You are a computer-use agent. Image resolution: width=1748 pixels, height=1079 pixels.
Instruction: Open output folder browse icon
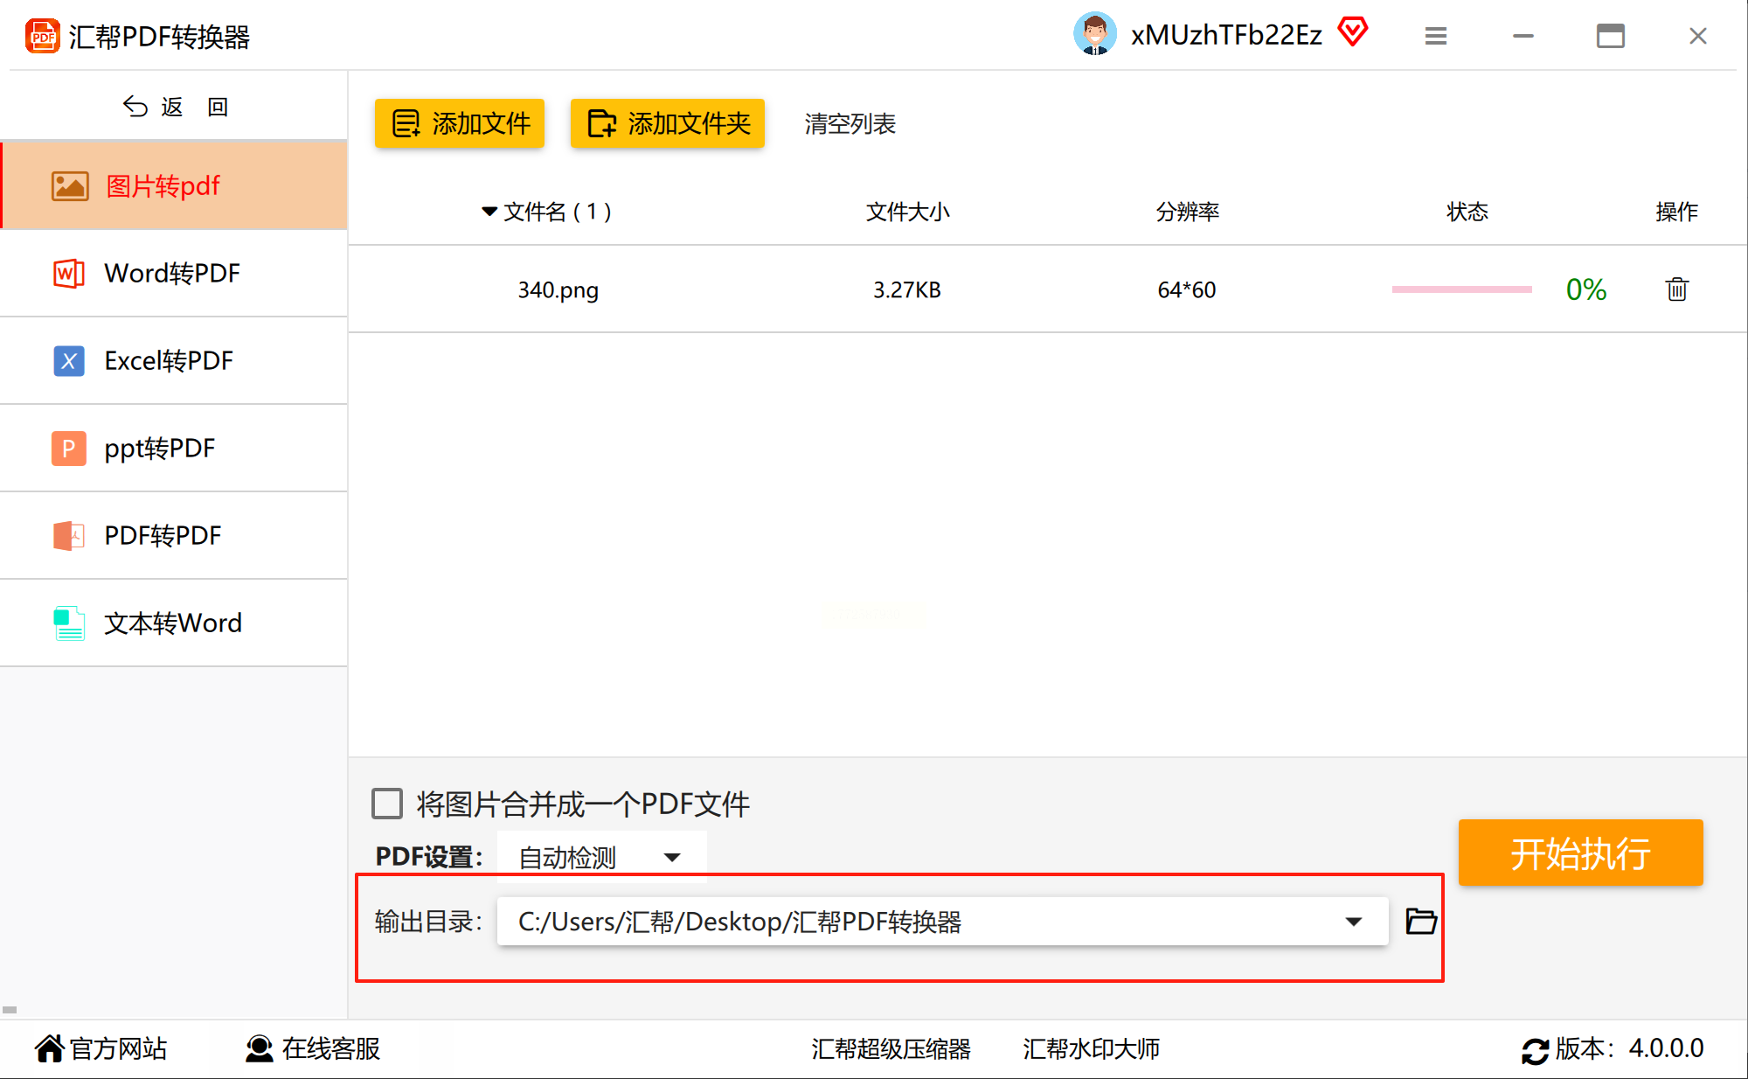coord(1420,921)
